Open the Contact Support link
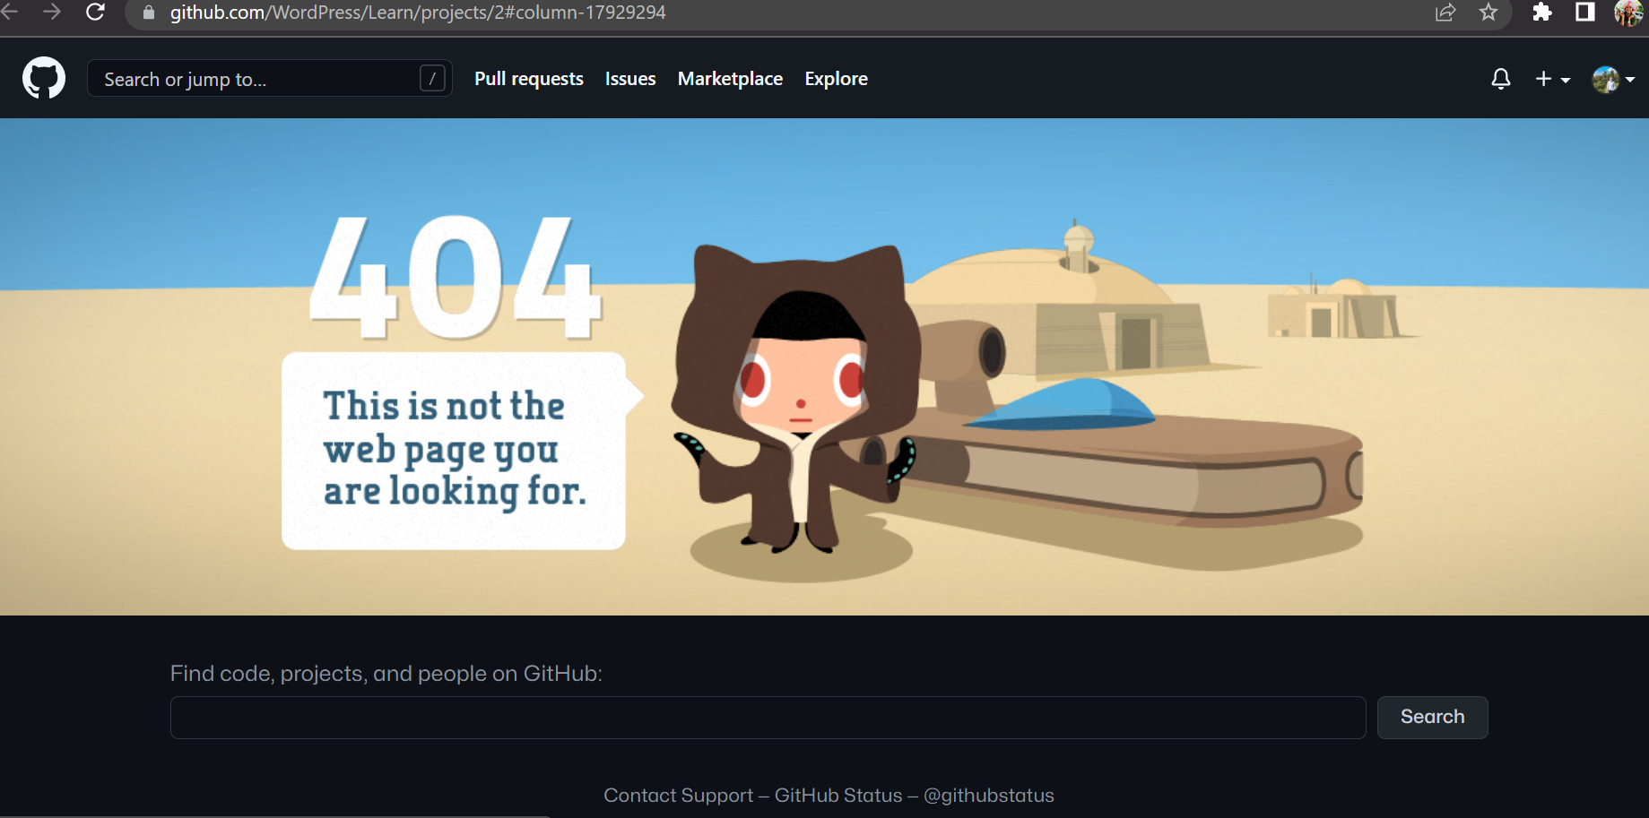 coord(678,795)
